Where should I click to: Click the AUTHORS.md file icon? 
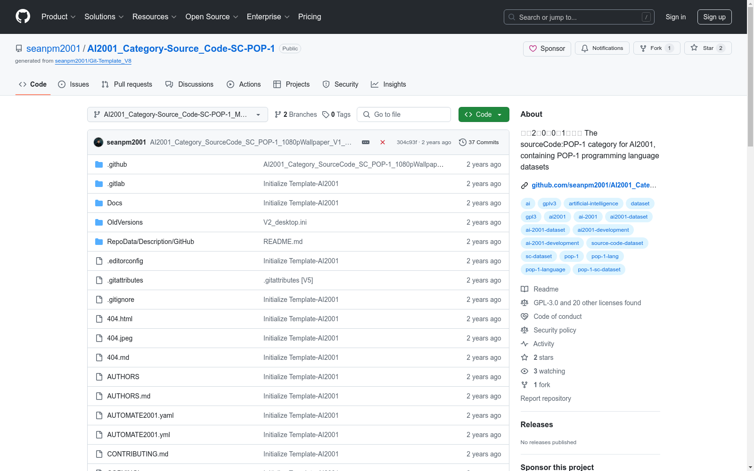[99, 396]
